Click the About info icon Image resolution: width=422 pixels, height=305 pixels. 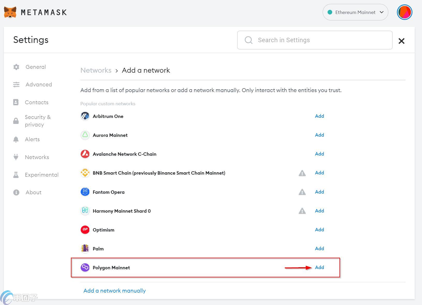point(16,192)
